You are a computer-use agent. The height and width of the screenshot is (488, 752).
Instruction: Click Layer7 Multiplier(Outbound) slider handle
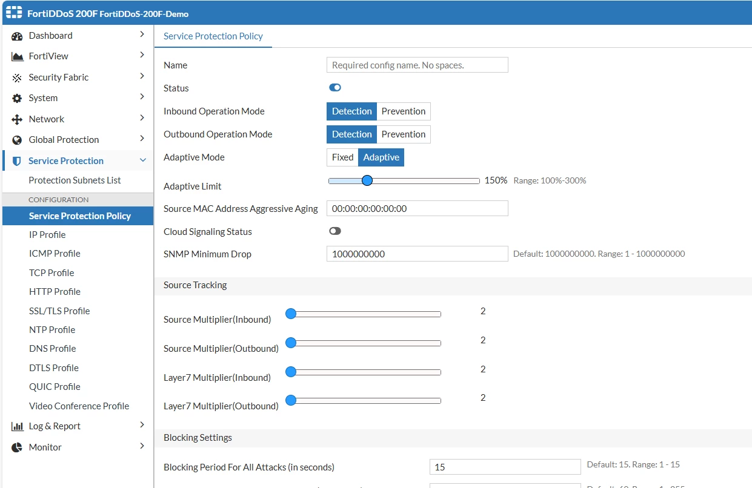tap(291, 400)
